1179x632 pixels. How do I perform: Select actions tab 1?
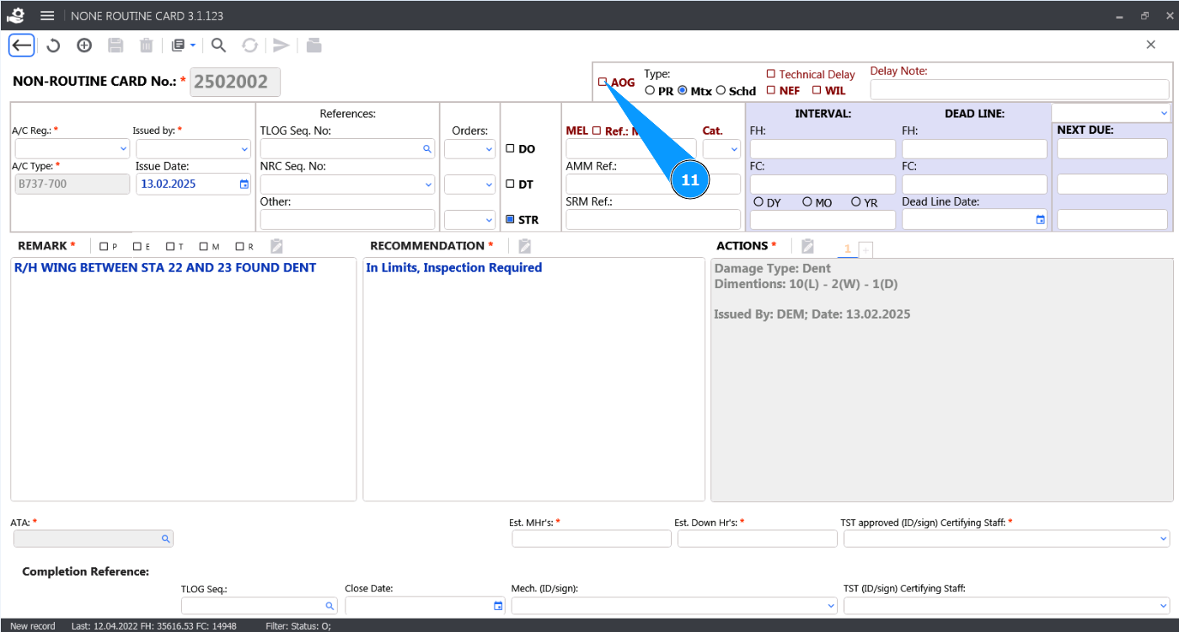point(847,249)
